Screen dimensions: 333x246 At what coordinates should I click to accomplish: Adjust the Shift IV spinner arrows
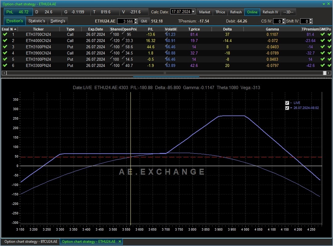coord(311,21)
